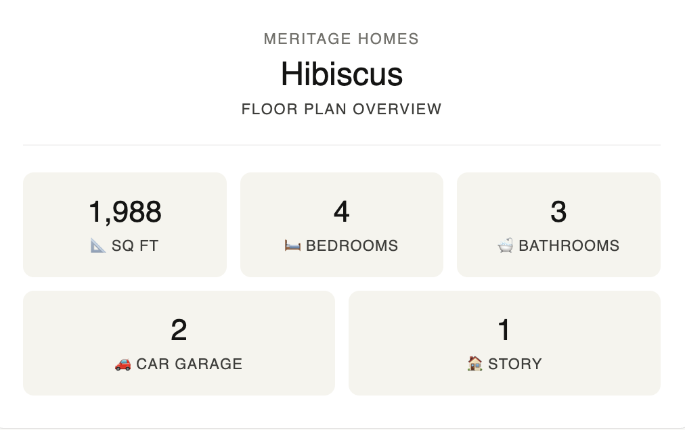685x430 pixels.
Task: Select the number 2 in garage card
Action: (179, 330)
